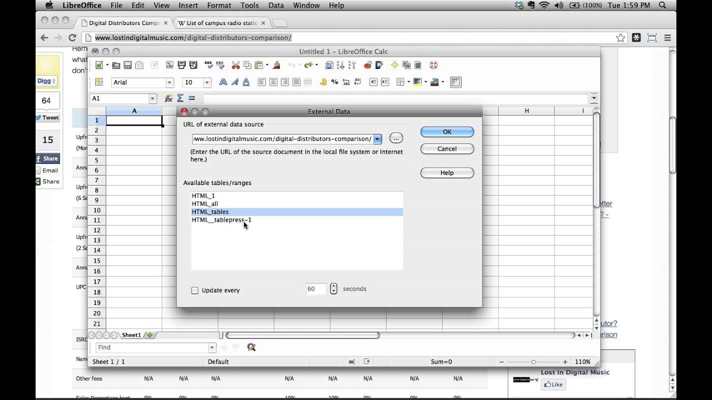The width and height of the screenshot is (712, 400).
Task: Click the Percent number format icon
Action: point(334,82)
